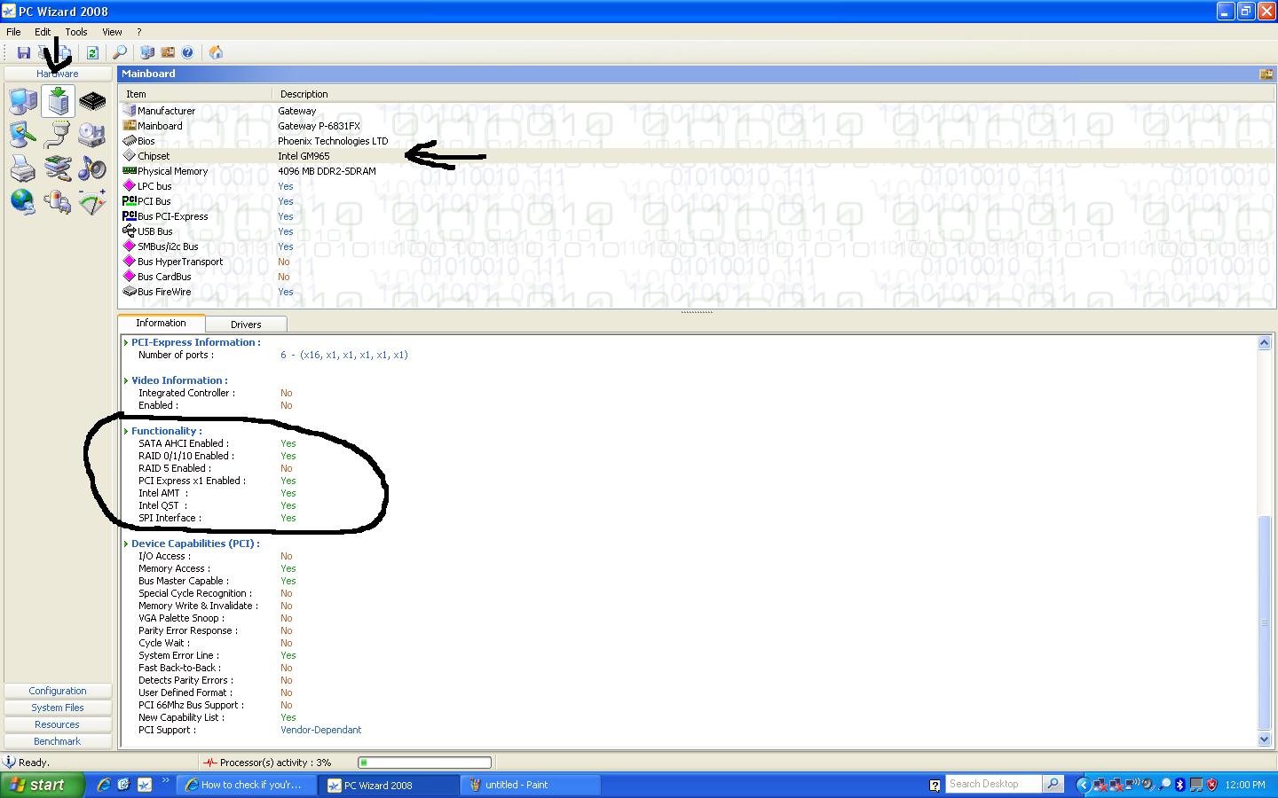Click the computer tower toolbar icon
The height and width of the screenshot is (798, 1278).
pyautogui.click(x=147, y=53)
